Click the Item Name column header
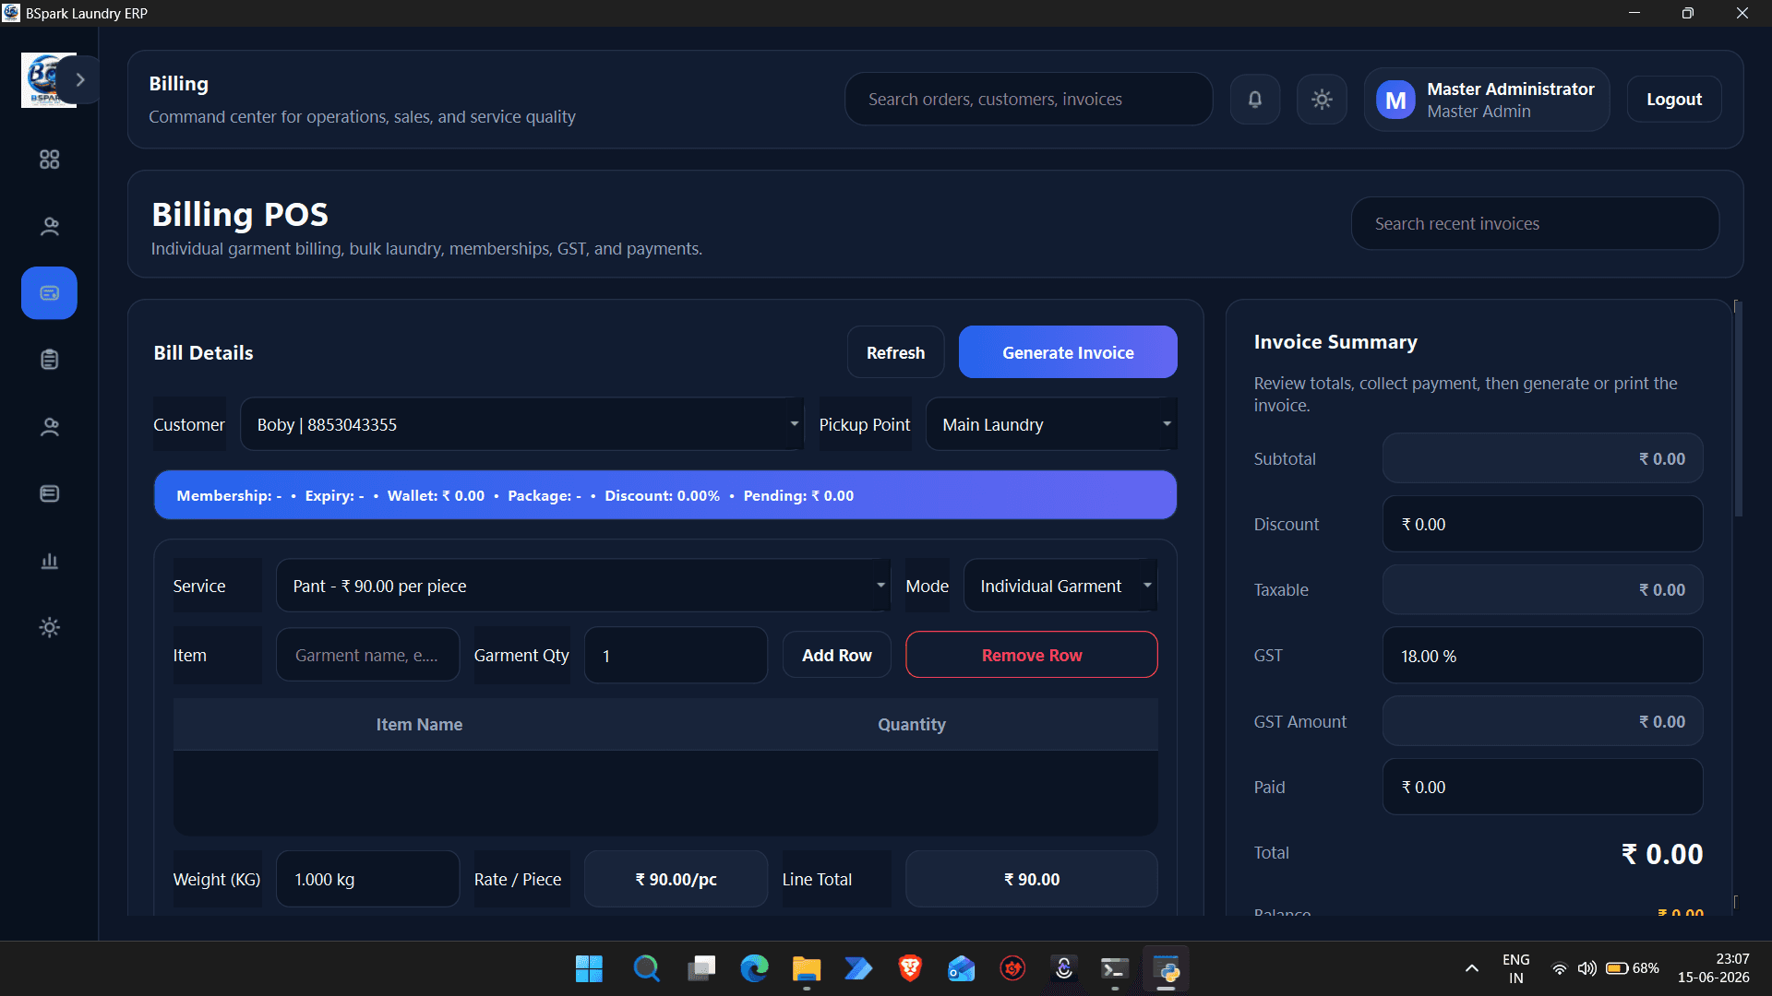Viewport: 1772px width, 996px height. [419, 724]
